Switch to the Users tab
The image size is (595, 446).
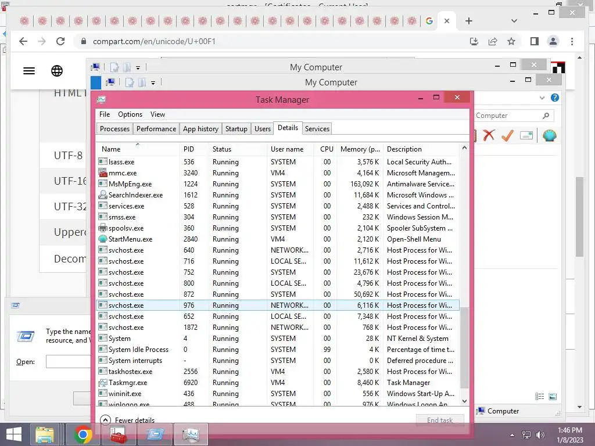coord(263,128)
